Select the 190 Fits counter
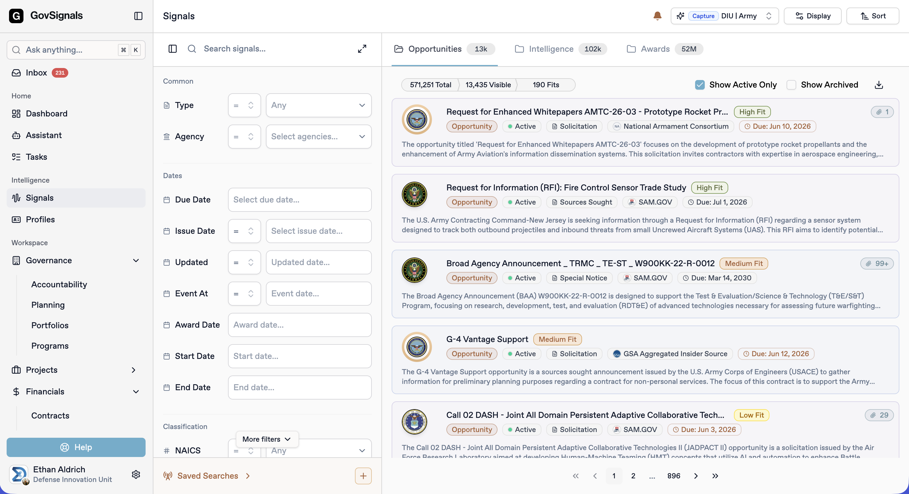Image resolution: width=909 pixels, height=494 pixels. coord(546,85)
